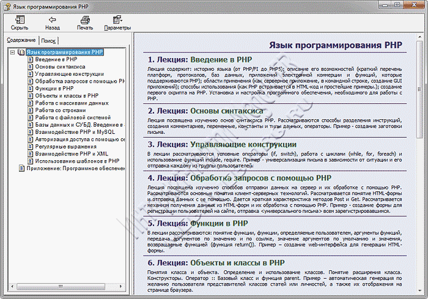Follow heading link Объекты и классы в PHP

[237, 263]
